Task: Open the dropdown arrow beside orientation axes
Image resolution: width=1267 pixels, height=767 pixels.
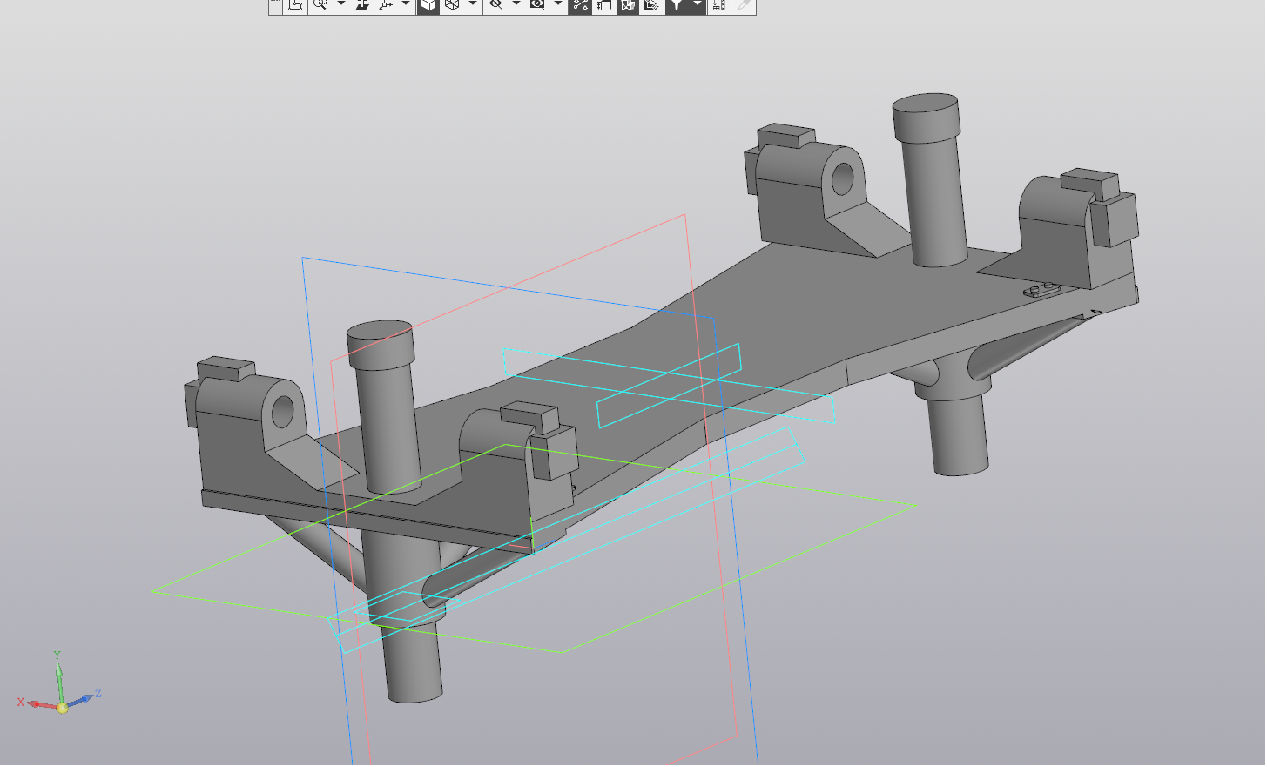Action: pyautogui.click(x=405, y=5)
